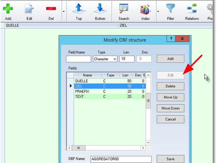Close the Modify DBF structure dialog
This screenshot has width=217, height=163.
pos(182,38)
